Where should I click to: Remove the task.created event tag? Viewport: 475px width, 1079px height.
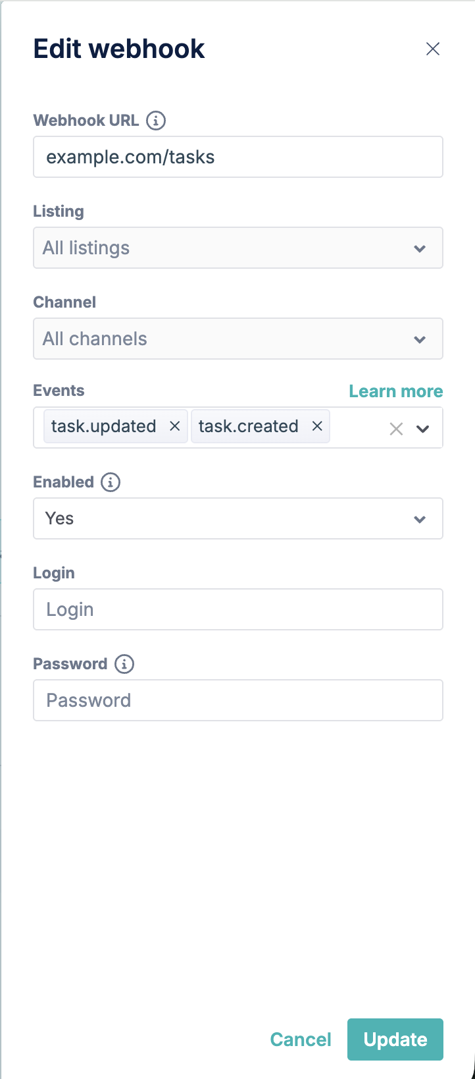point(317,426)
